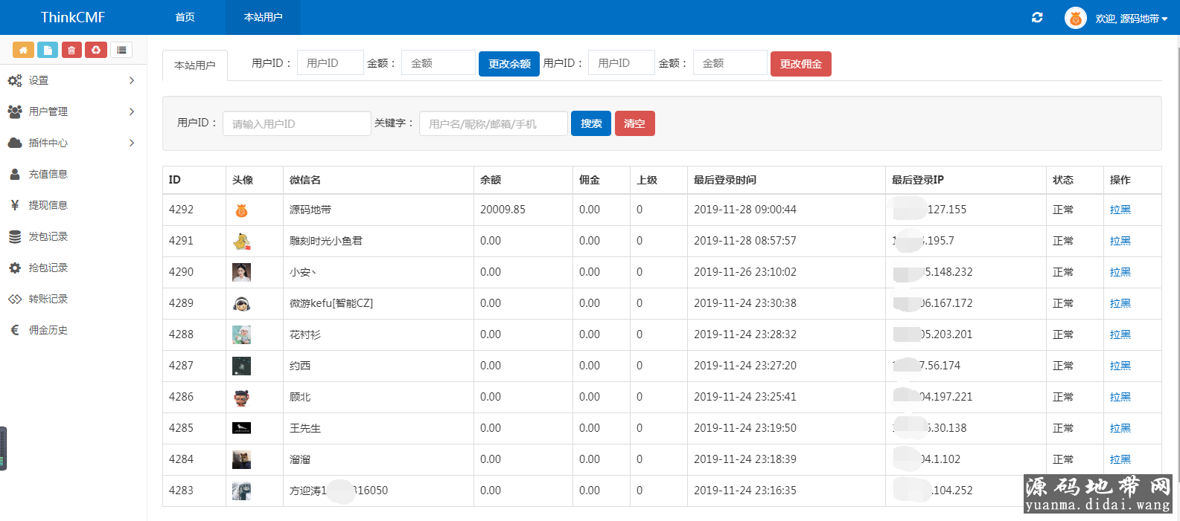Click the avatar of user 源码地带

[241, 210]
